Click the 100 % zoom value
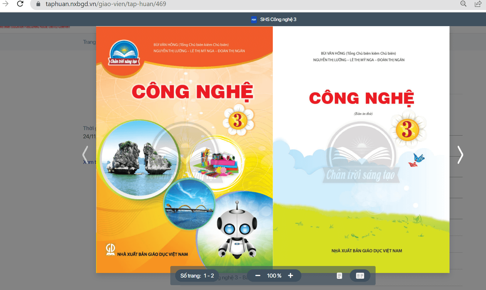 (x=274, y=276)
